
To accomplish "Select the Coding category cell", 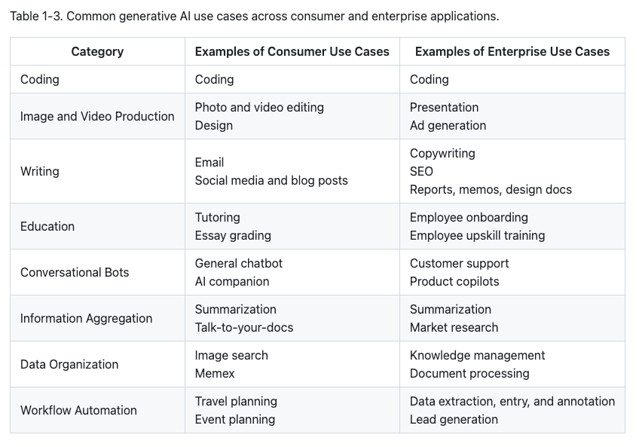I will click(40, 79).
